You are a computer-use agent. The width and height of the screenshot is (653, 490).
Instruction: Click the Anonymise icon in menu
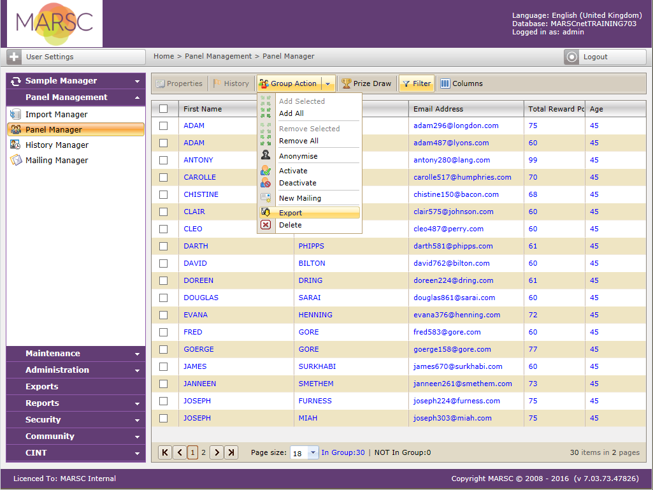point(266,155)
